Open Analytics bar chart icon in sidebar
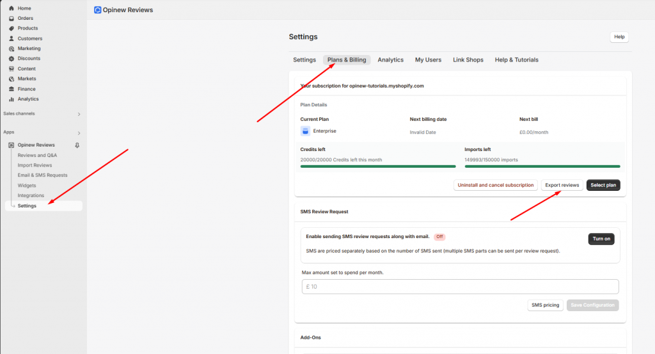Viewport: 655px width, 354px height. [12, 99]
